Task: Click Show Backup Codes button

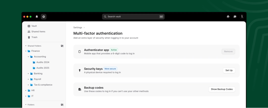Action: tap(222, 89)
